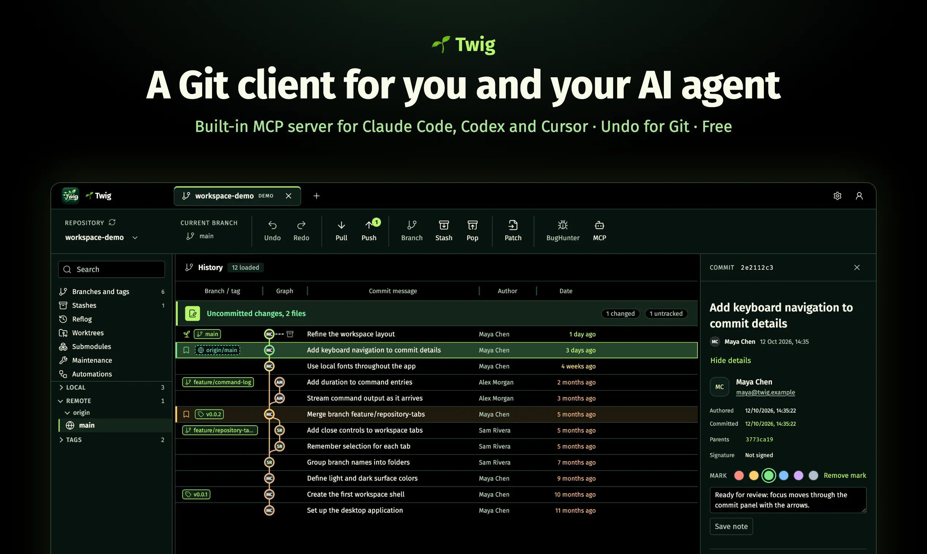
Task: Launch BugHunter from the toolbar
Action: tap(562, 231)
